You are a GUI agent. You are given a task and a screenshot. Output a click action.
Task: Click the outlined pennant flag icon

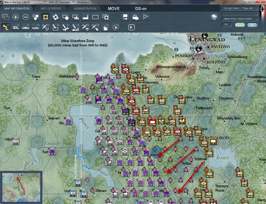click(145, 17)
